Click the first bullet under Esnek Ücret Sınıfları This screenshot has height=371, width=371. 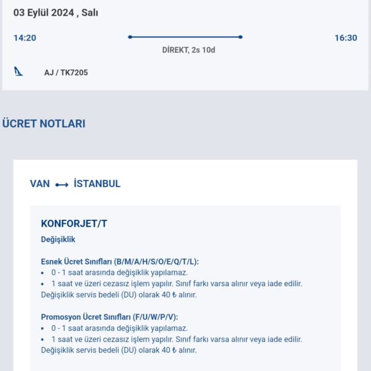119,272
